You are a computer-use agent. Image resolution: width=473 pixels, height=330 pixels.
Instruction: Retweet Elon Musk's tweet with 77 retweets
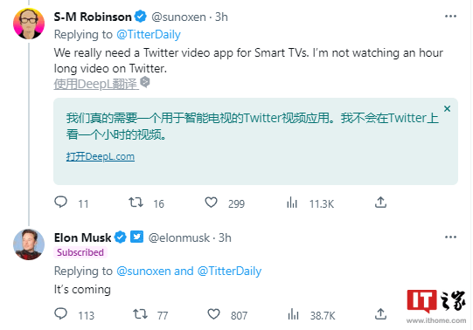click(140, 314)
